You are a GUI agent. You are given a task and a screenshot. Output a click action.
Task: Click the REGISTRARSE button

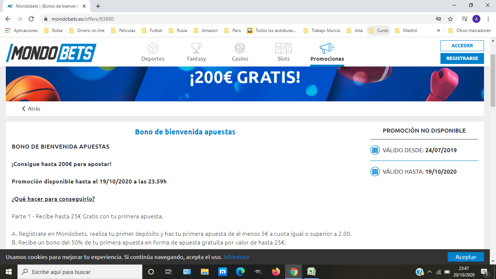pos(462,58)
